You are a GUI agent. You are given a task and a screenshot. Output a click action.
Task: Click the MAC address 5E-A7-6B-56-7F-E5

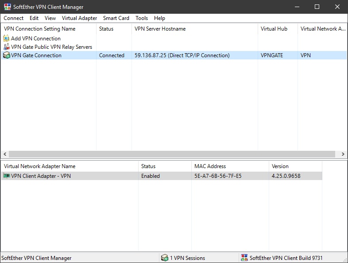pyautogui.click(x=218, y=176)
